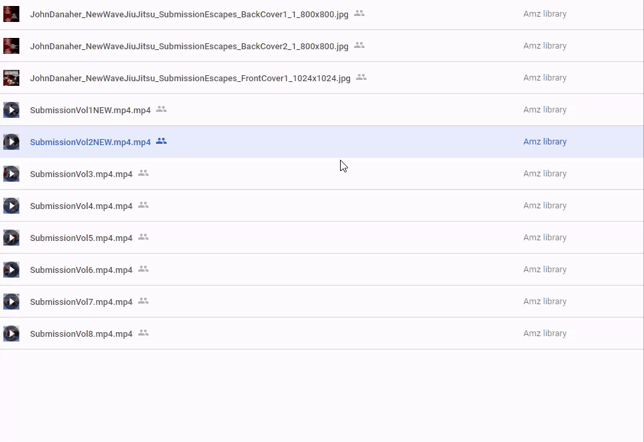Click the video play icon for SubmissionVol6.mp4.mp4
644x442 pixels.
(11, 270)
